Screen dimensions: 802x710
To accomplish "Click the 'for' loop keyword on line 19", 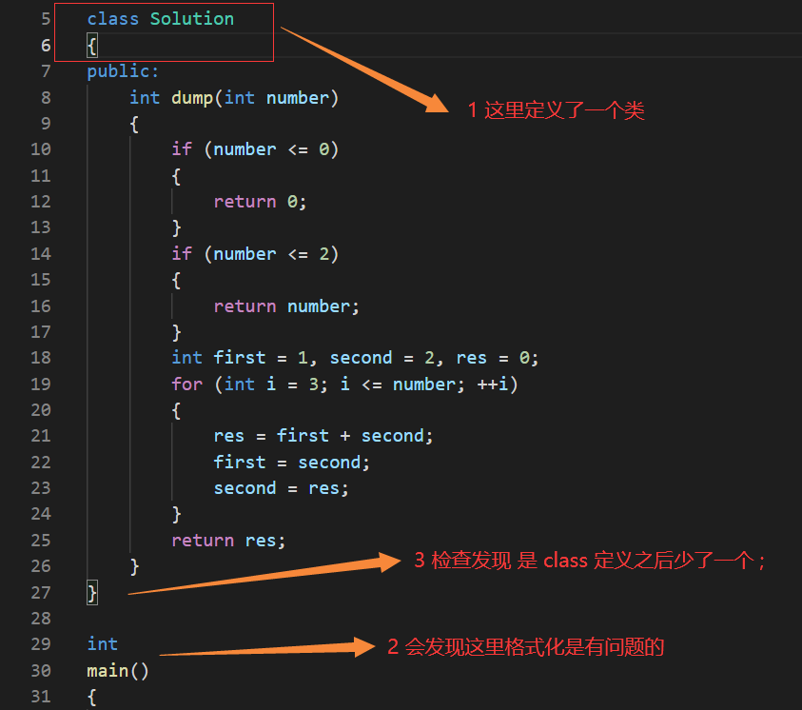I will (x=186, y=385).
